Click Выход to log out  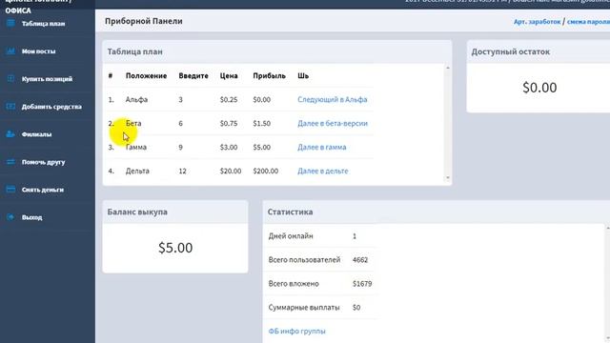coord(31,217)
